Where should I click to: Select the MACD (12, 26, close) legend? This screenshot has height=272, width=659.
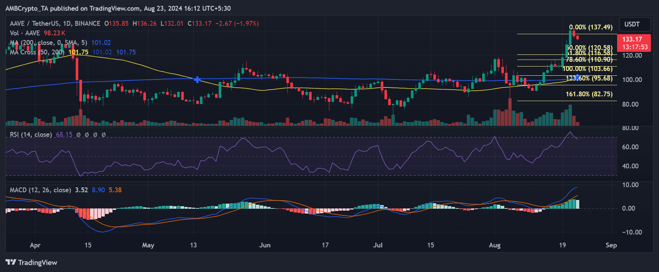[x=40, y=190]
